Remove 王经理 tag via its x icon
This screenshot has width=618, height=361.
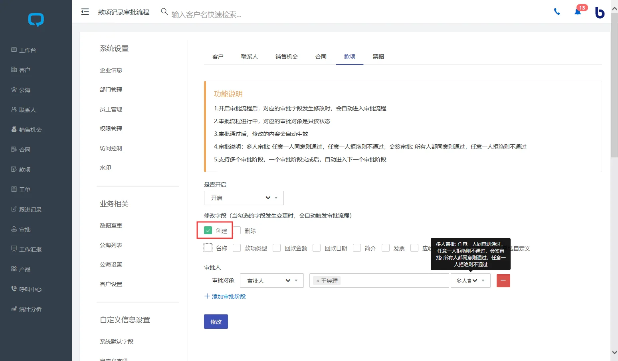tap(318, 281)
